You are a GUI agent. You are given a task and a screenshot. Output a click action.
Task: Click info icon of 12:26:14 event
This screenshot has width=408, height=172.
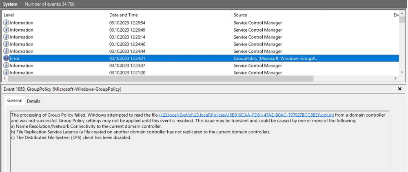(x=6, y=37)
